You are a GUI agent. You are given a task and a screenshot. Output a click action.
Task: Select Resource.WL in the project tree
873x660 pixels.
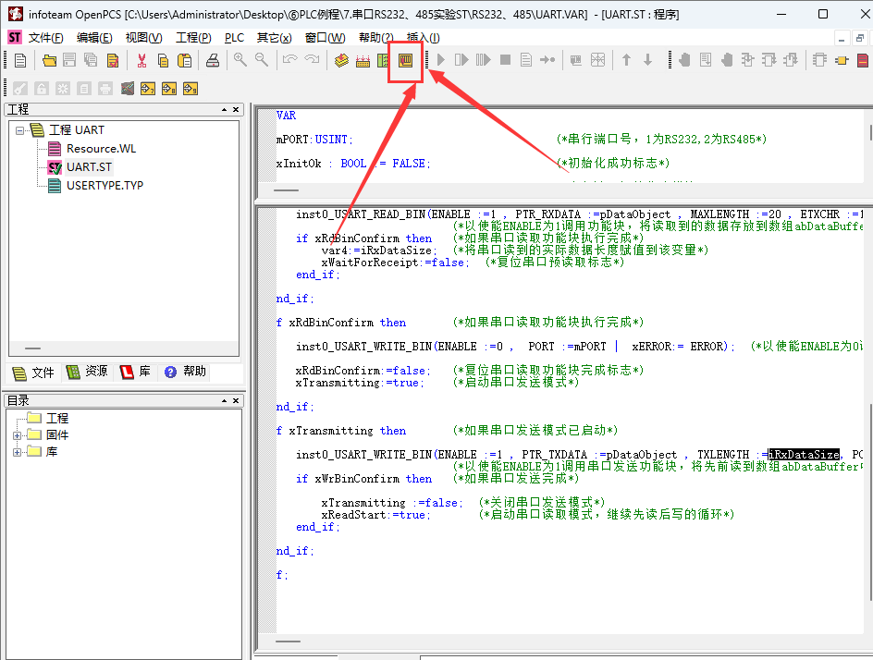(101, 149)
